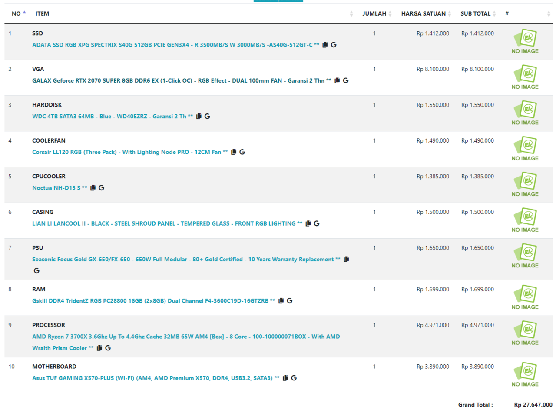
Task: Google search the ADATA SSD item
Action: (334, 45)
